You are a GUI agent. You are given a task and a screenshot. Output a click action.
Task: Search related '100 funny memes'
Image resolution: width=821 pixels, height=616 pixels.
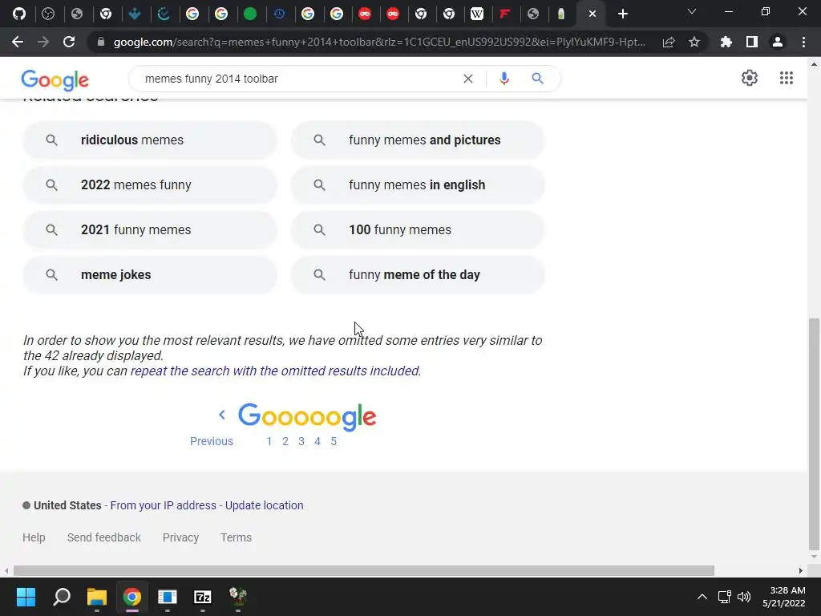(x=418, y=230)
